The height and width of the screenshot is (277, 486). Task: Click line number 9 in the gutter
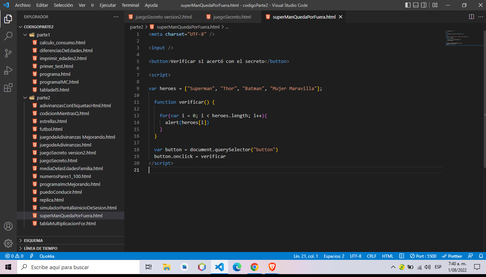[138, 88]
